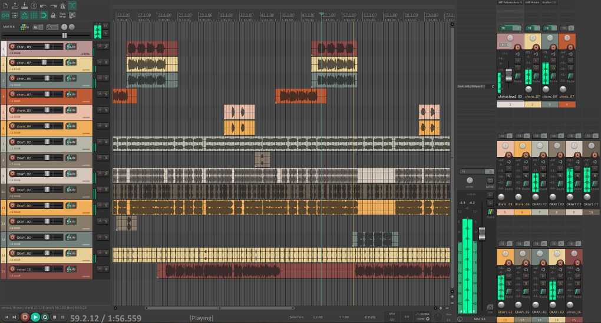Screen dimensions: 601x323
Task: Click the Graillon 2 FX slot on strip 3
Action: click(549, 2)
